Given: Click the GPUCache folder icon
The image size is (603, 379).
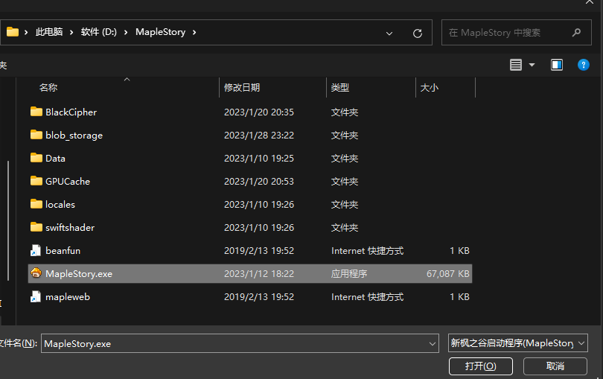Looking at the screenshot, I should click(36, 181).
